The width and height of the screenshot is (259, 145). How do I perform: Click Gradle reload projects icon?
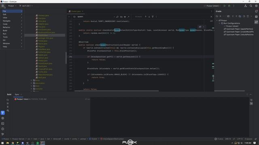pos(217,16)
